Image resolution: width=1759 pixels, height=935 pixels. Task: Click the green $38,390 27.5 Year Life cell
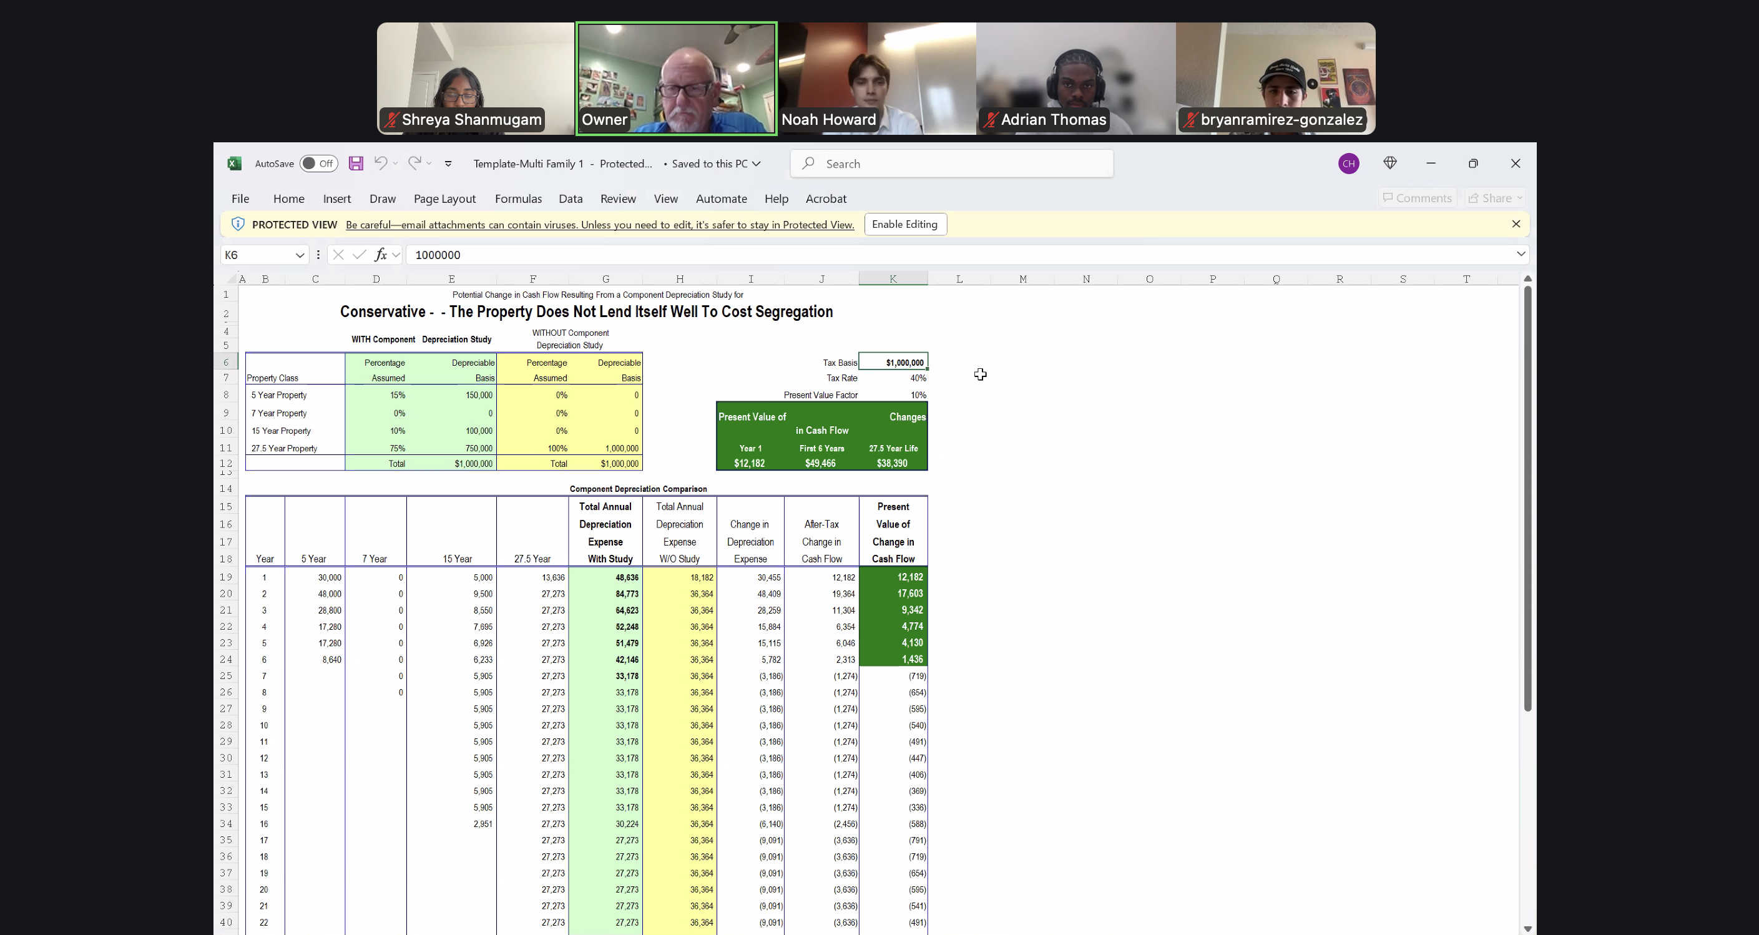pos(893,464)
